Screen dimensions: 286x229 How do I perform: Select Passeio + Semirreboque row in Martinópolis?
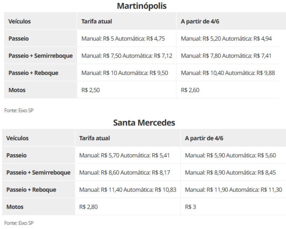click(141, 56)
